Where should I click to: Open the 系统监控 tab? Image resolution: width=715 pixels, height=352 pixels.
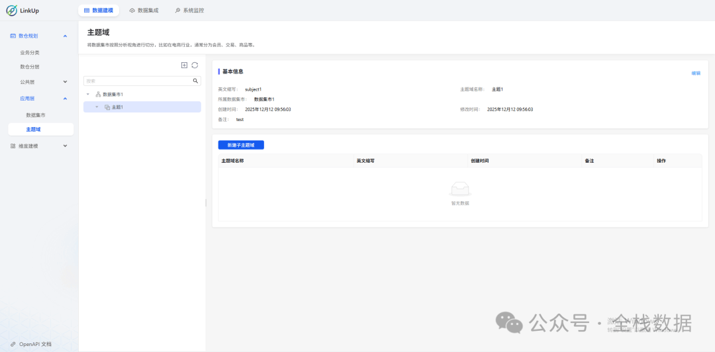[189, 11]
